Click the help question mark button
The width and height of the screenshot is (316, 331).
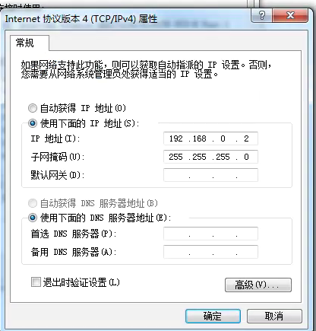(262, 16)
